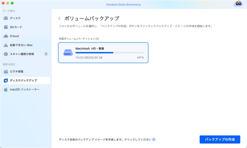The width and height of the screenshot is (247, 148).
Task: Click the Macintosh HD drive icon
Action: pyautogui.click(x=68, y=52)
